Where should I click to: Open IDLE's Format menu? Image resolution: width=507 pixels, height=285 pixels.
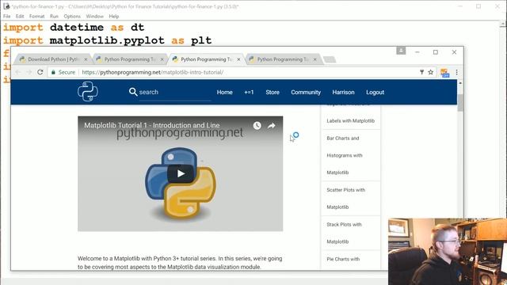(37, 16)
